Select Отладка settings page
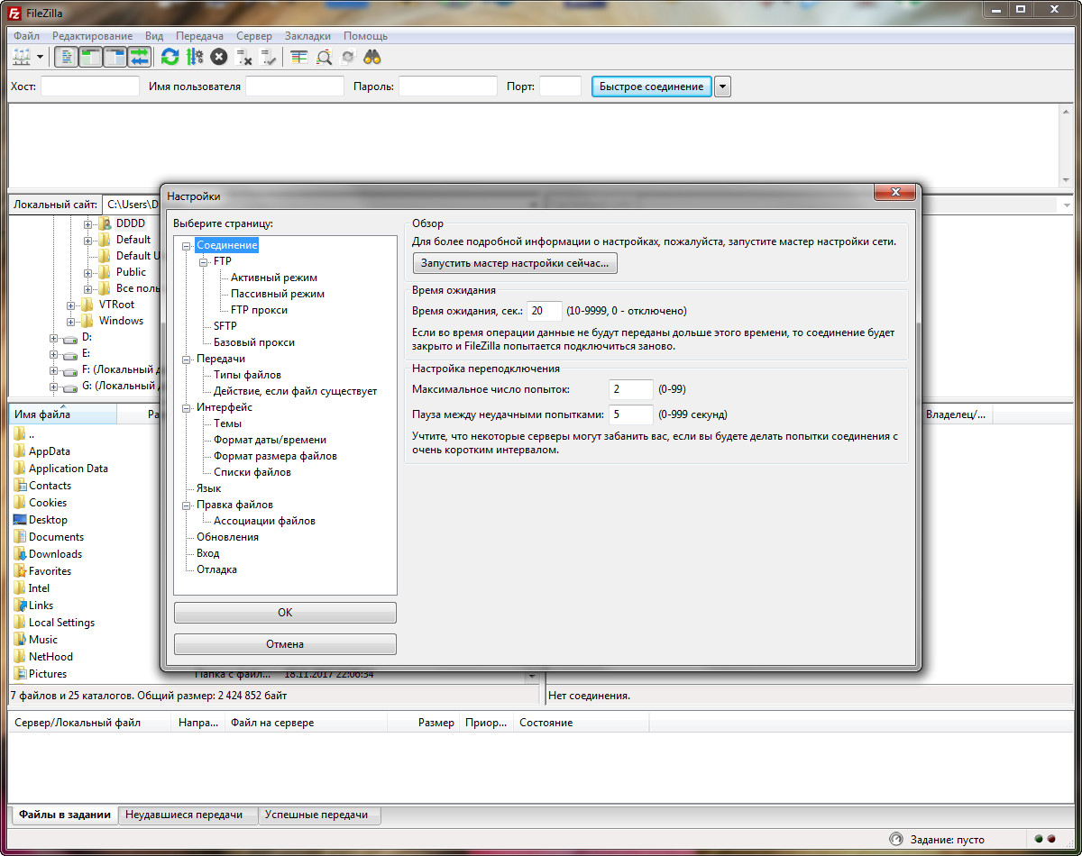This screenshot has height=856, width=1082. 216,569
